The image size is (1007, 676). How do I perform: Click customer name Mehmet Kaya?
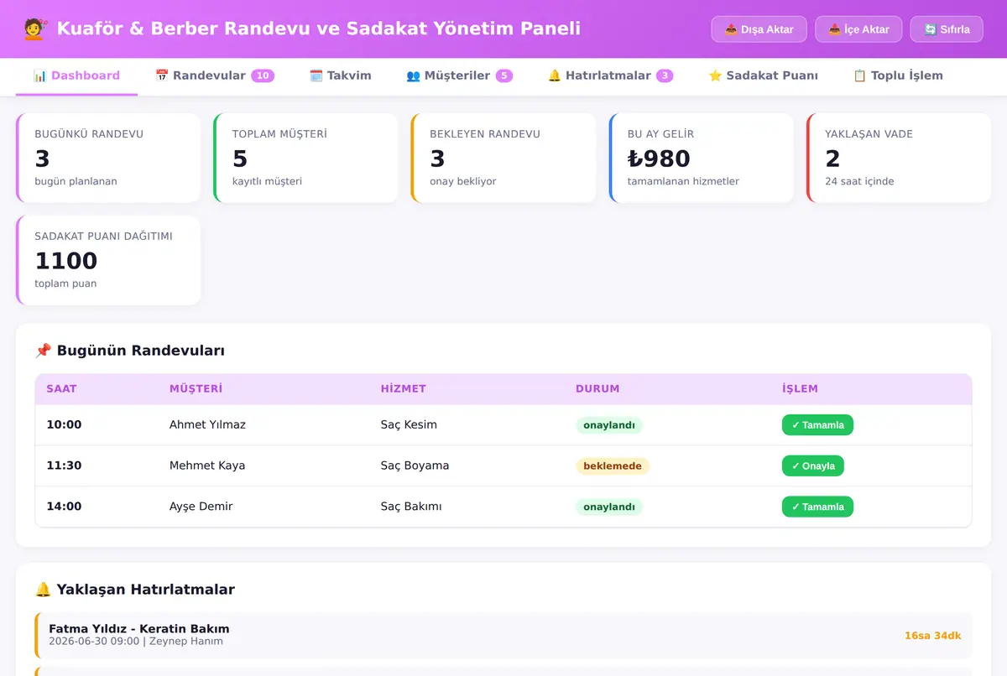(207, 465)
